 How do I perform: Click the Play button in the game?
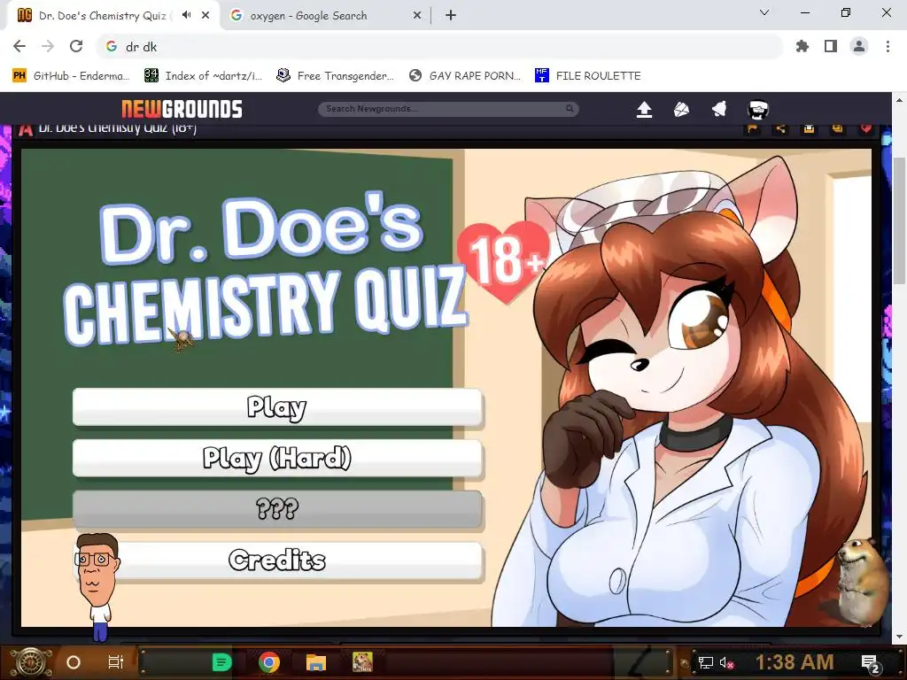point(277,407)
